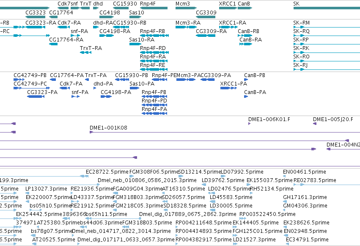Select clone end DME1-005J20.F
This screenshot has height=246, width=360.
click(315, 124)
